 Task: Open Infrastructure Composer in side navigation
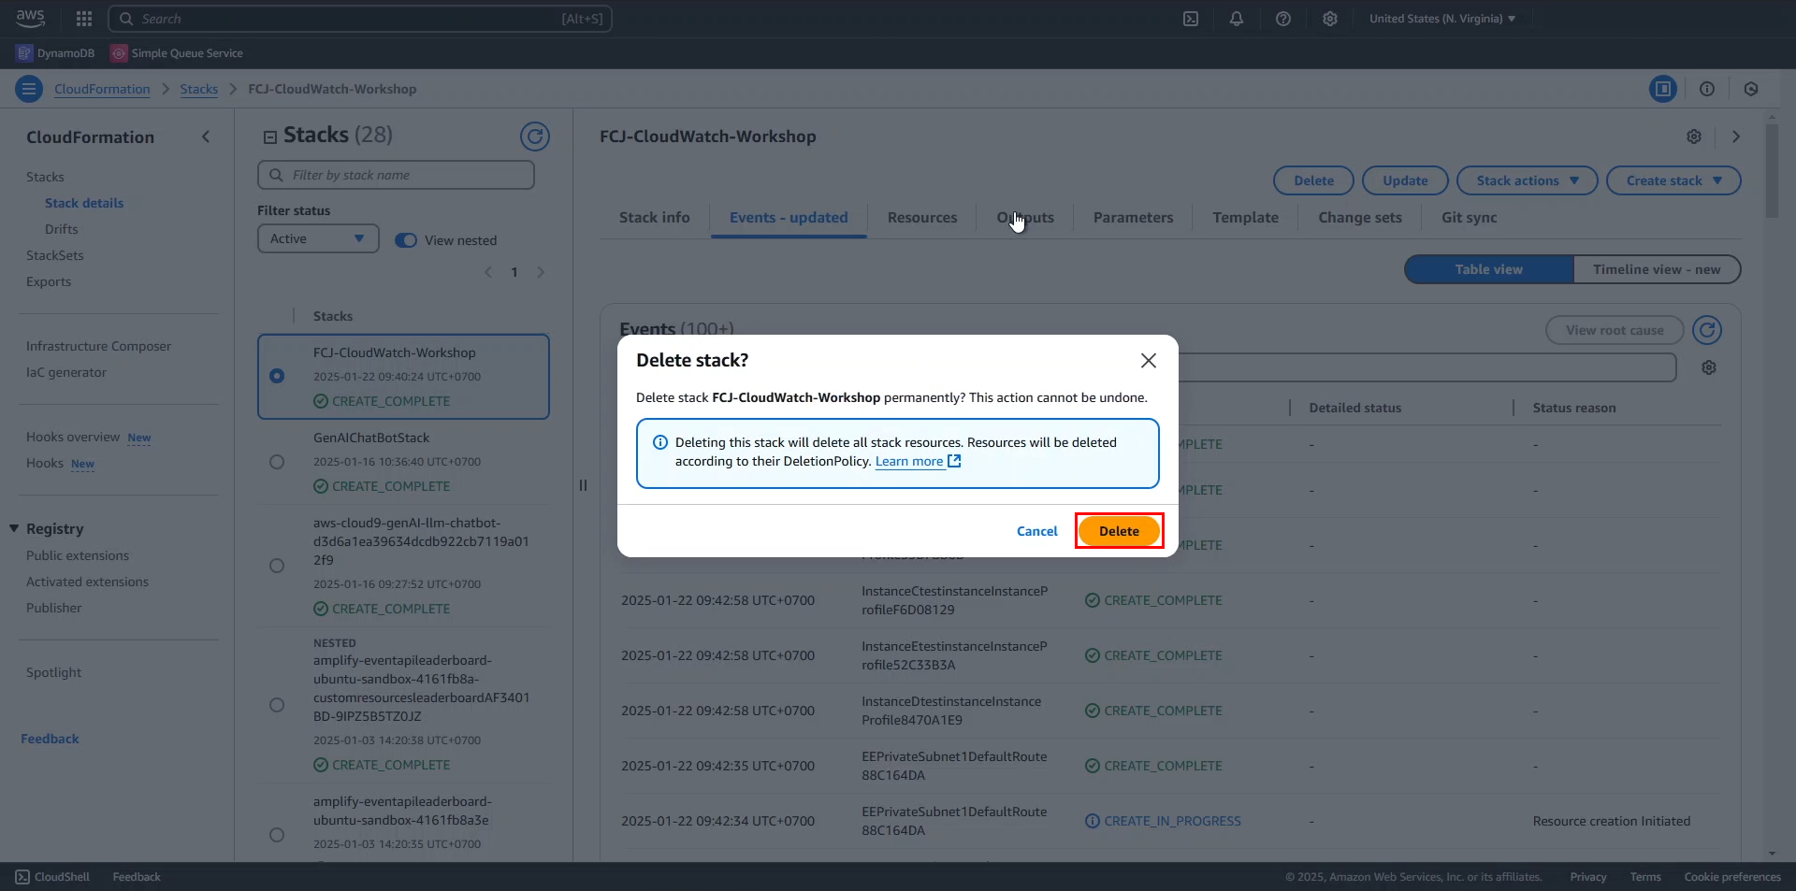point(98,346)
